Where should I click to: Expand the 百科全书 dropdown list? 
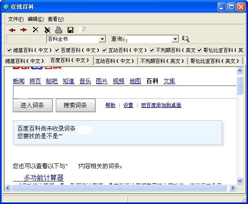click(102, 39)
